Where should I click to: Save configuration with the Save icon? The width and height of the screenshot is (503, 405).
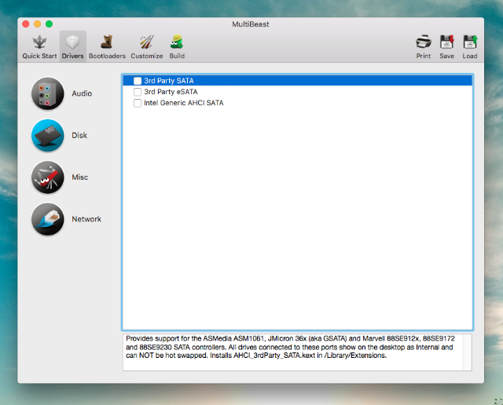pyautogui.click(x=446, y=42)
